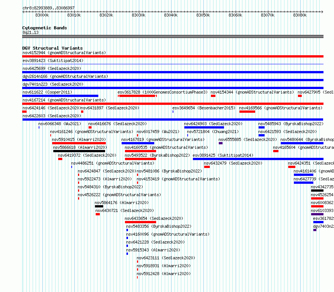The width and height of the screenshot is (334, 292).
Task: Click the red nsv4169566 variant bar
Action: click(247, 112)
